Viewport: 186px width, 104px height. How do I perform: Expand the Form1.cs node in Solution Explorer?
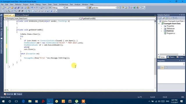pos(162,31)
